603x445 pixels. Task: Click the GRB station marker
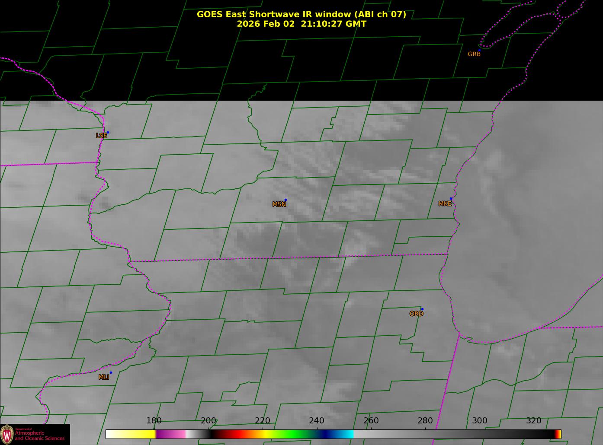tap(479, 50)
